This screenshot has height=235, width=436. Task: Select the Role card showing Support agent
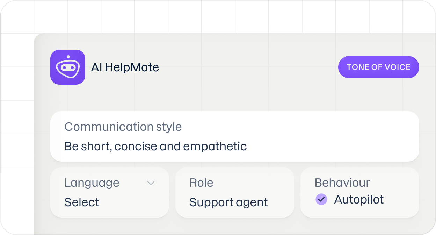click(235, 192)
